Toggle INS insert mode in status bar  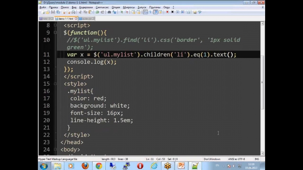(256, 159)
